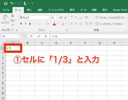Image resolution: width=128 pixels, height=100 pixels.
Task: Open the merge cells dropdown arrow
Action: pos(125,24)
